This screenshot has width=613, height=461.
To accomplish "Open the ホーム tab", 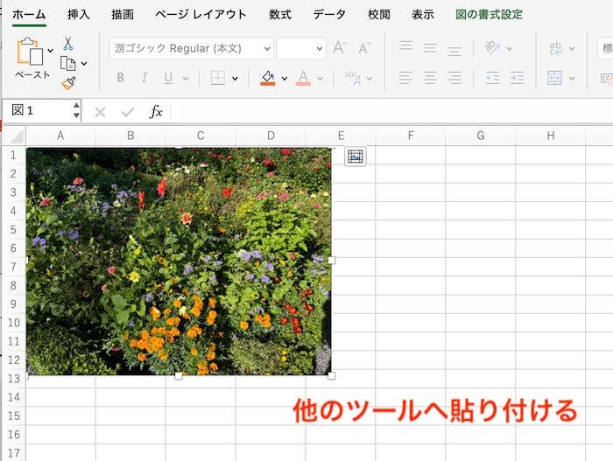I will click(x=29, y=15).
